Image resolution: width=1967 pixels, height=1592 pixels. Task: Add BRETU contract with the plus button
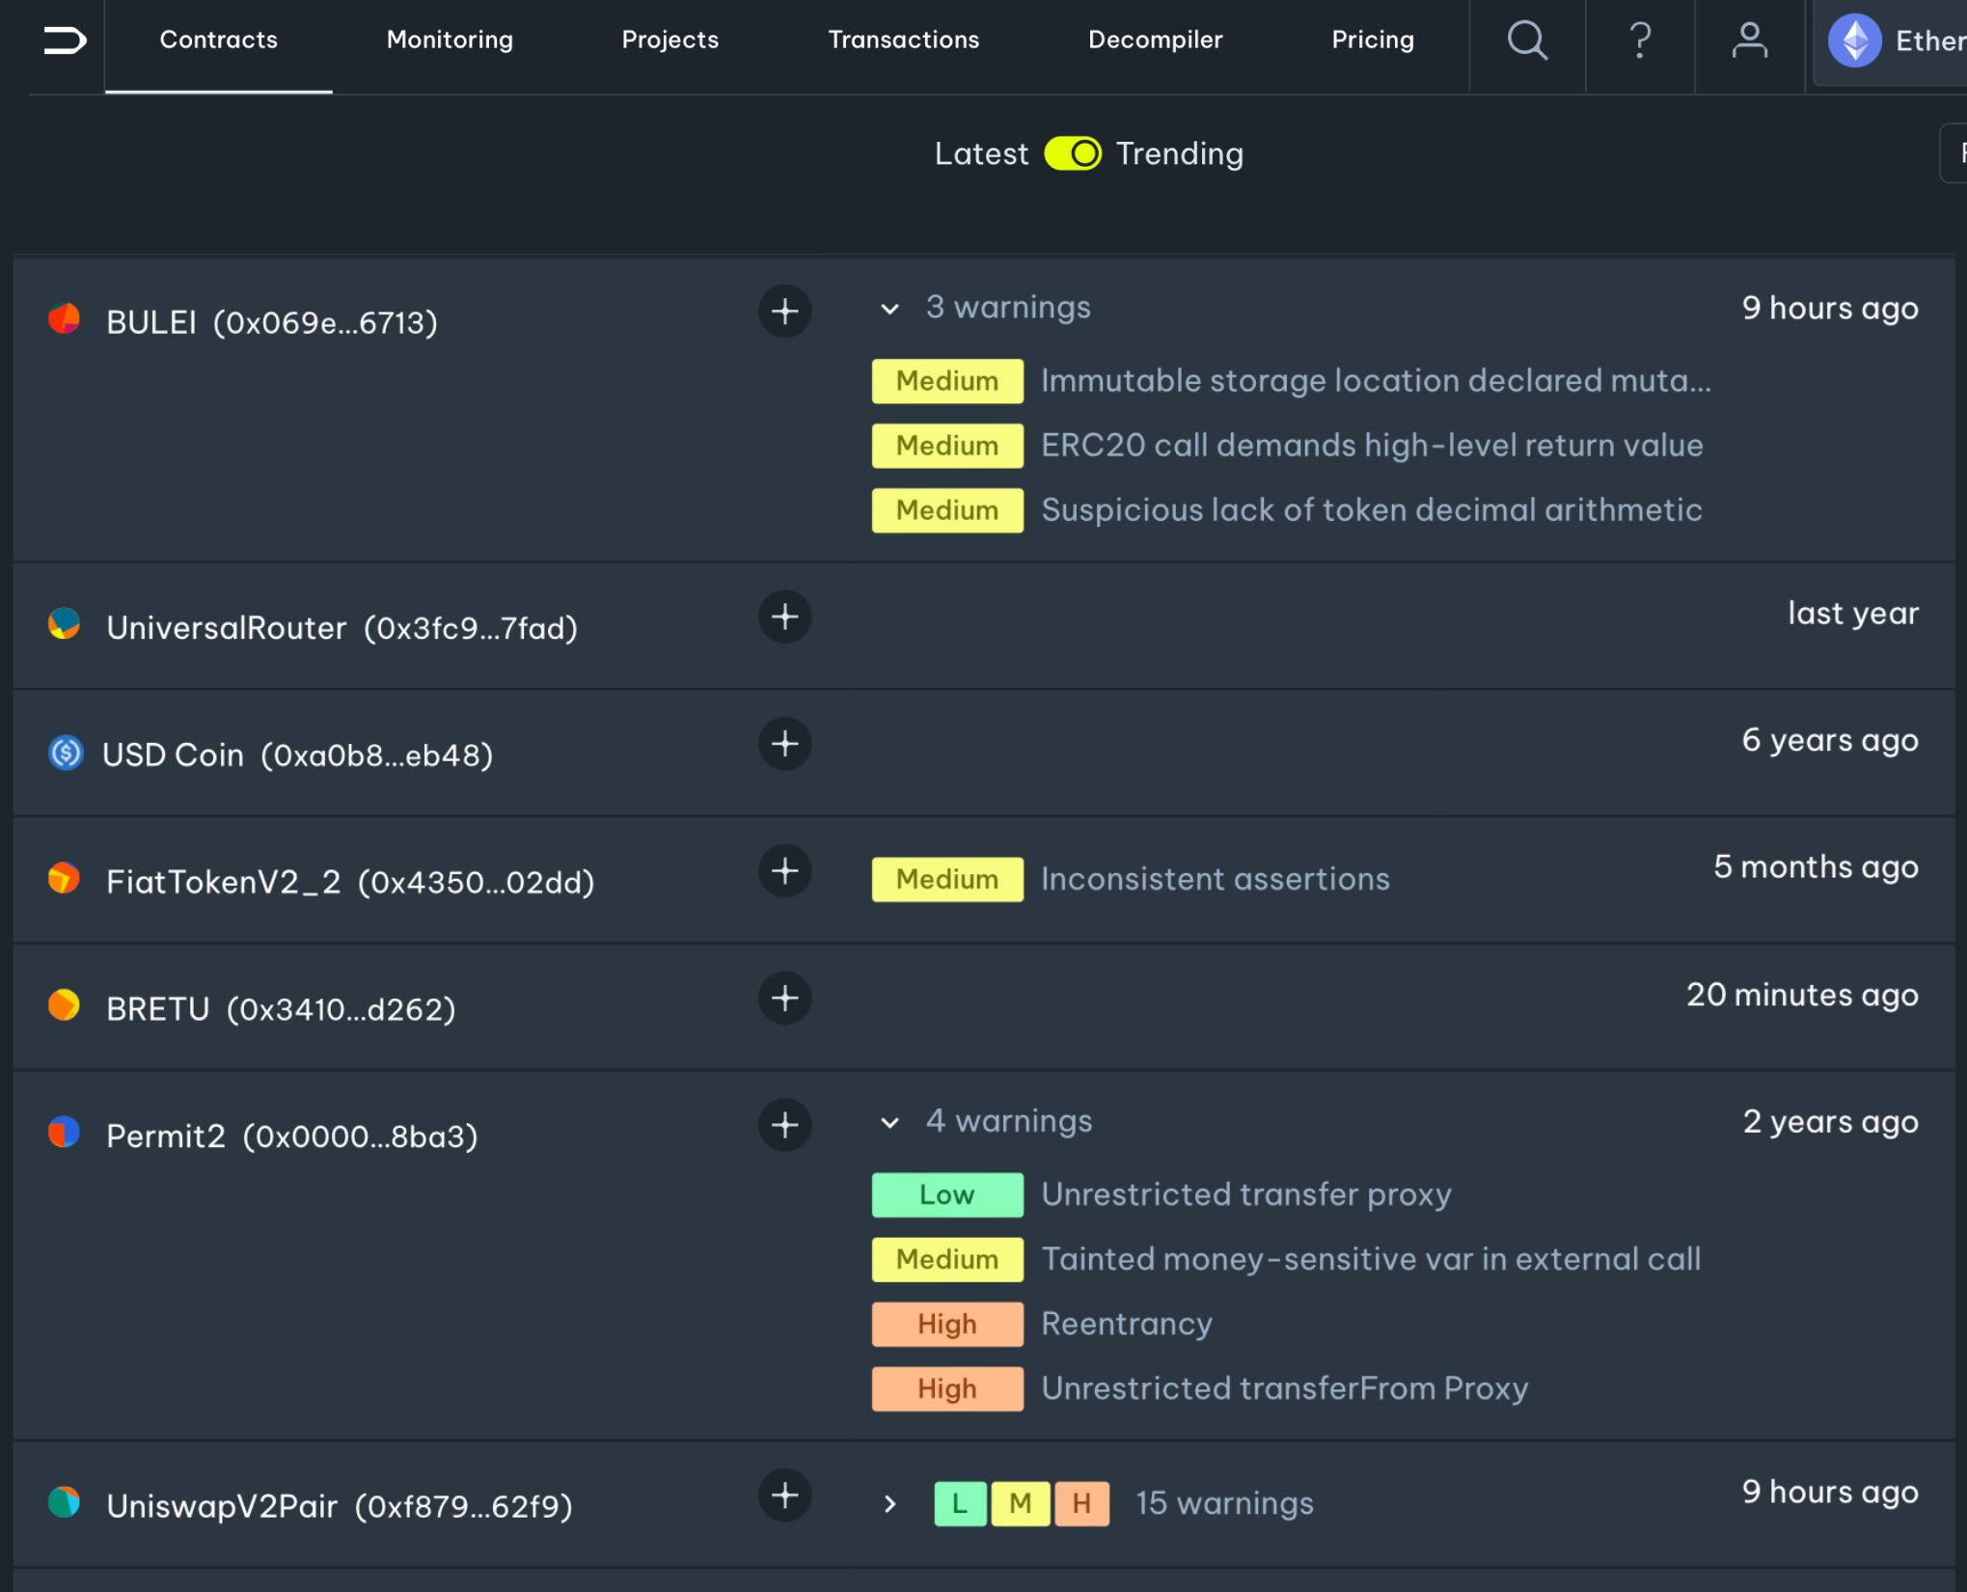click(x=784, y=999)
